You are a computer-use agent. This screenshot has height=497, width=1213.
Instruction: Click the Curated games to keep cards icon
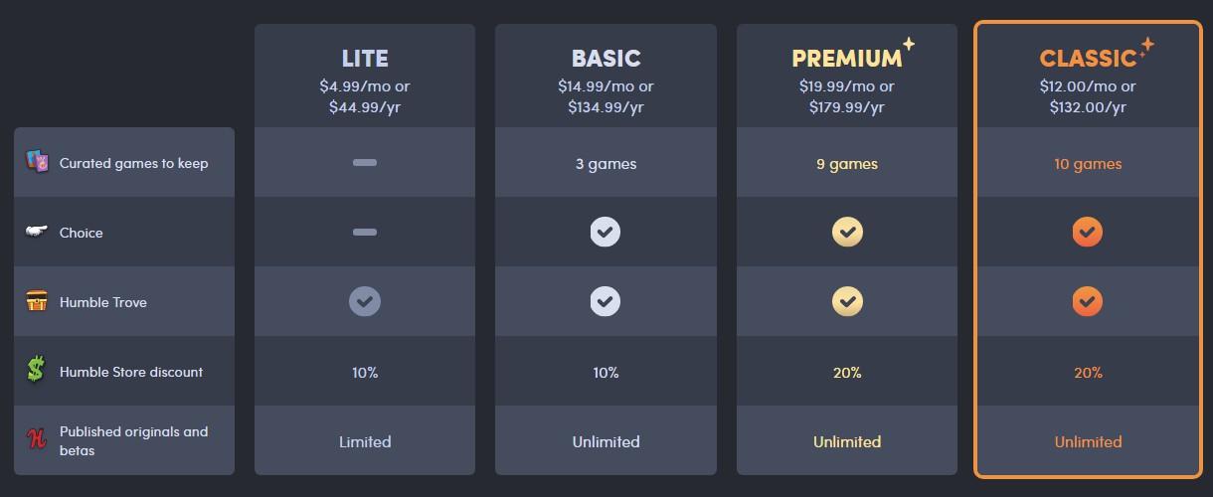point(37,161)
